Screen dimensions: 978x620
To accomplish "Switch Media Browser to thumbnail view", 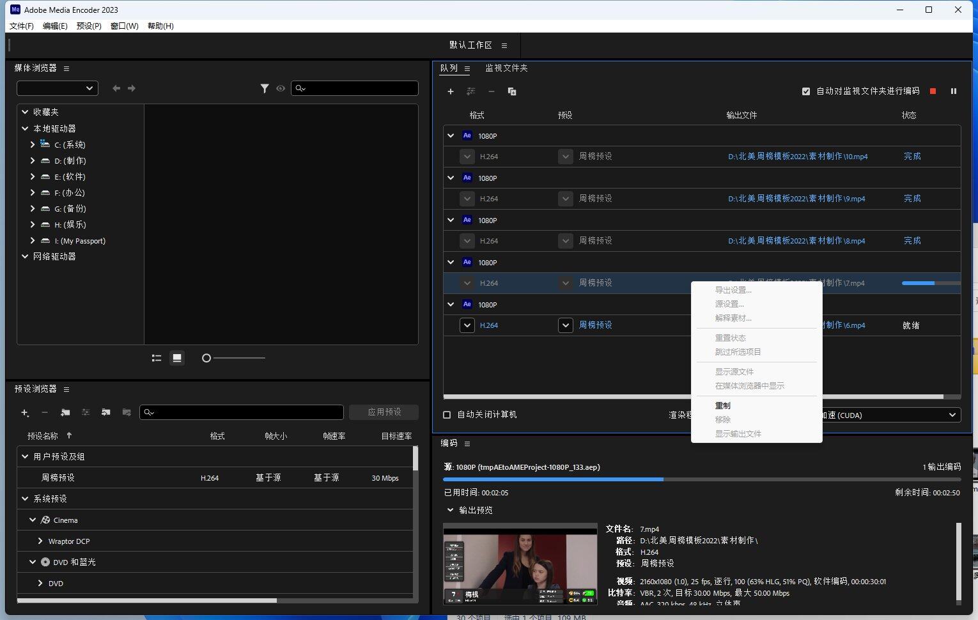I will (177, 358).
